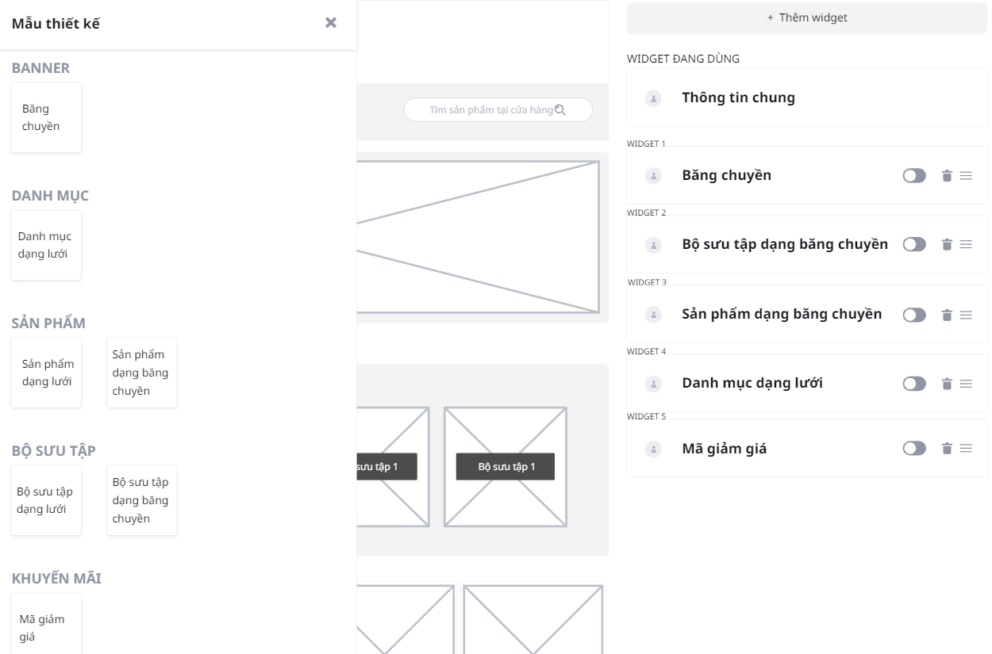Click the Băng chuyền widget avatar icon
This screenshot has height=654, width=992.
coord(654,176)
